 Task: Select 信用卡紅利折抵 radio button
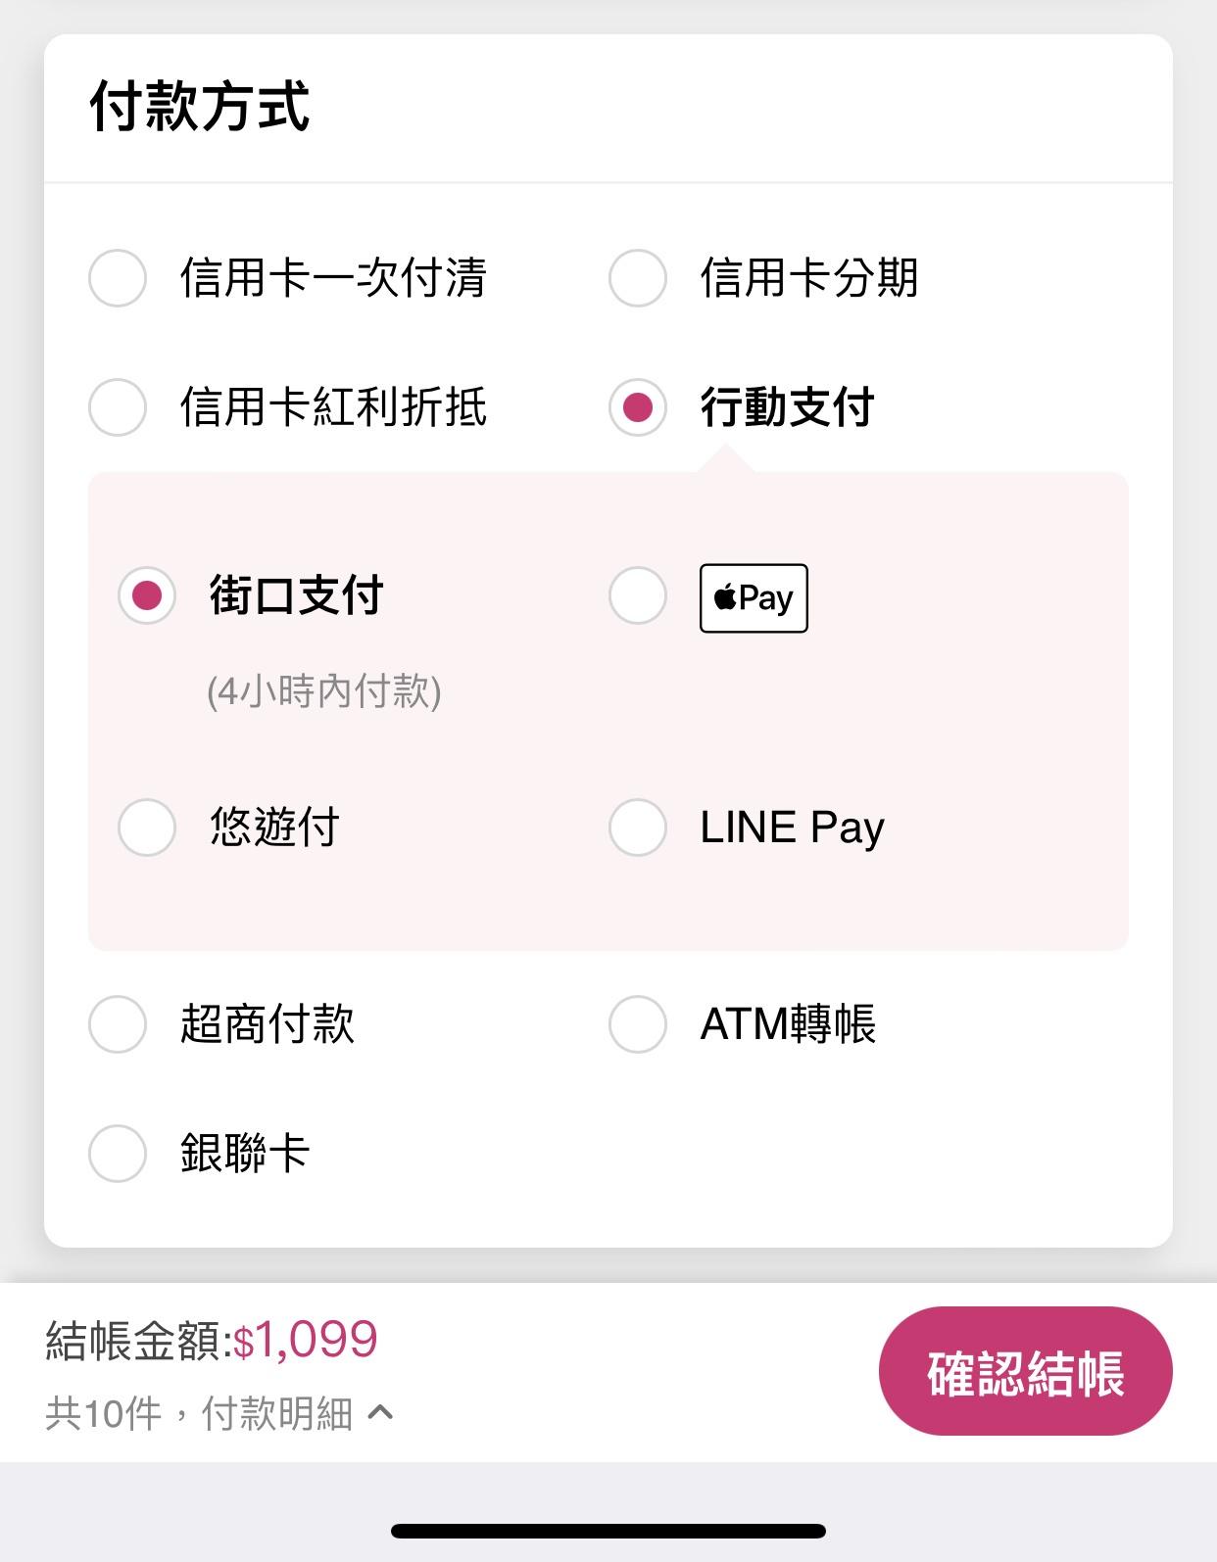118,406
